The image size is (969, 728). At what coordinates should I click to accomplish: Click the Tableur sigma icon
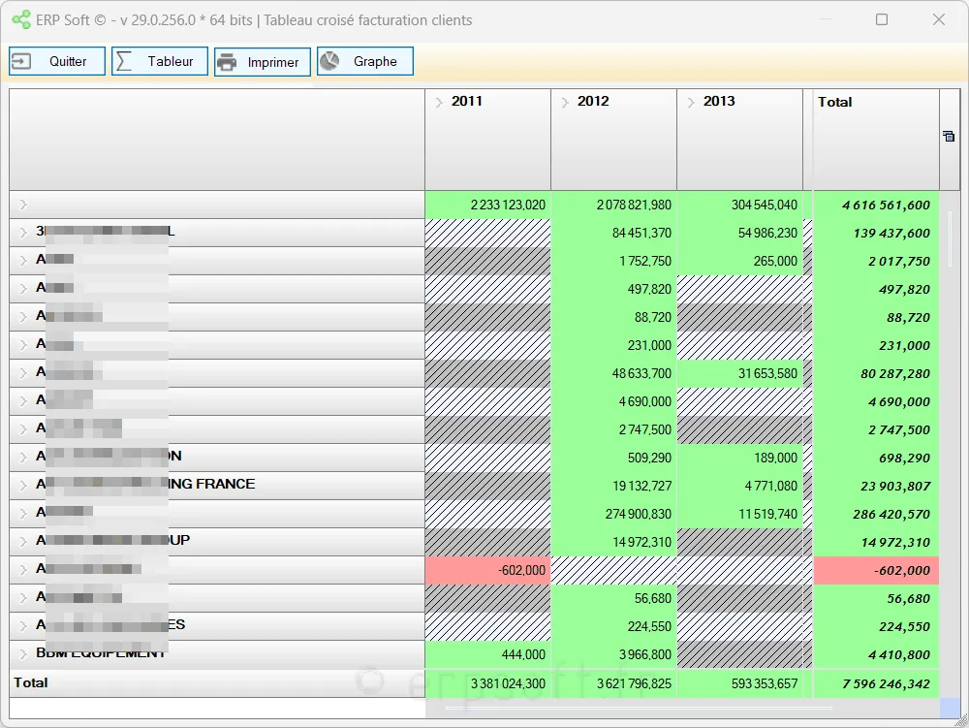pos(124,61)
